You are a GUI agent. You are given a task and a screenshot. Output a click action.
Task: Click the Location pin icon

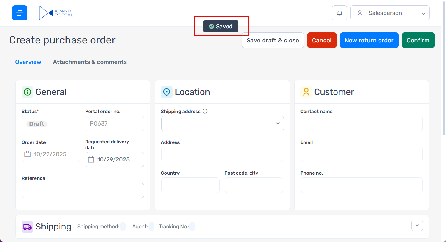[x=167, y=92]
